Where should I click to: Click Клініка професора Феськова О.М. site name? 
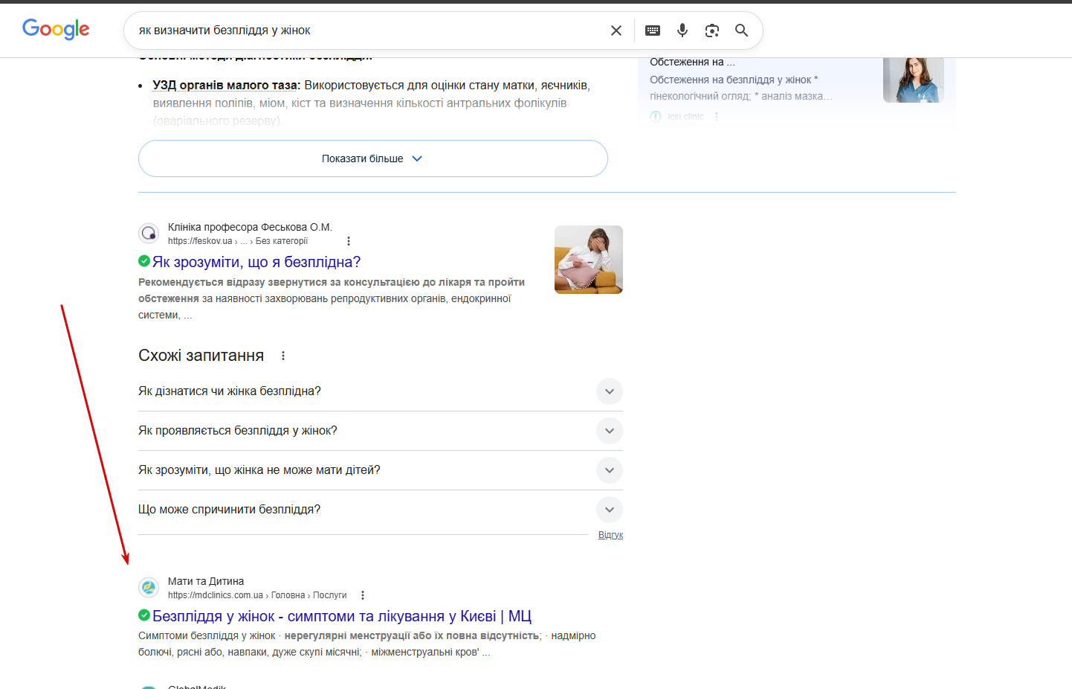(250, 227)
